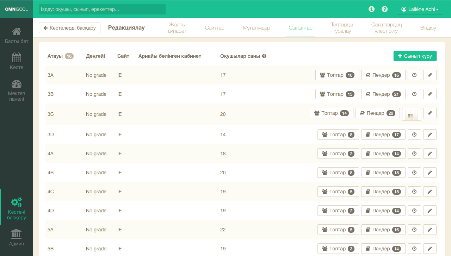451x256 pixels.
Task: Click the clock icon for class 3B
Action: pyautogui.click(x=414, y=94)
